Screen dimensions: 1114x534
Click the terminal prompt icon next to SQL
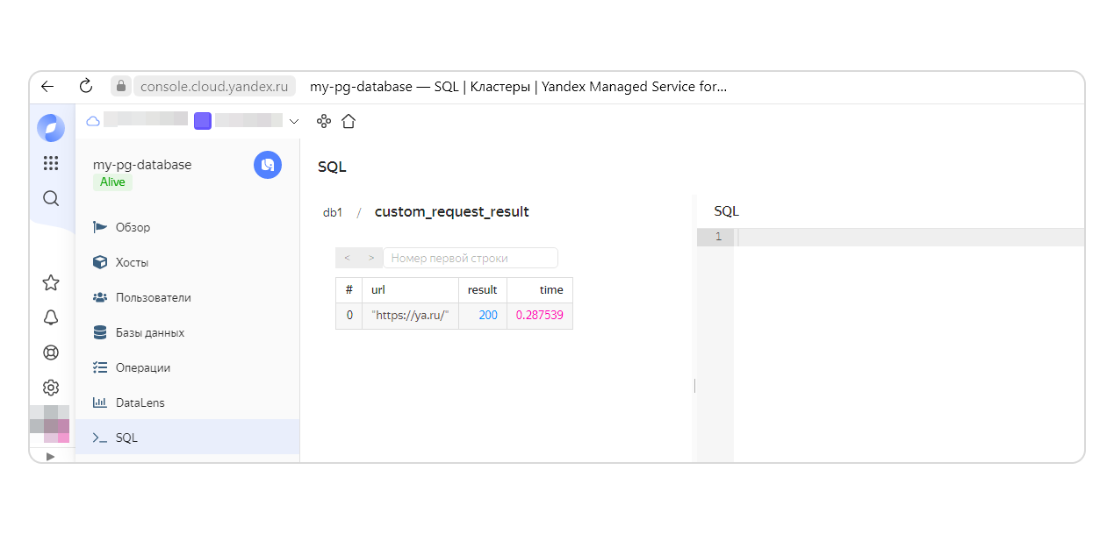pos(100,438)
